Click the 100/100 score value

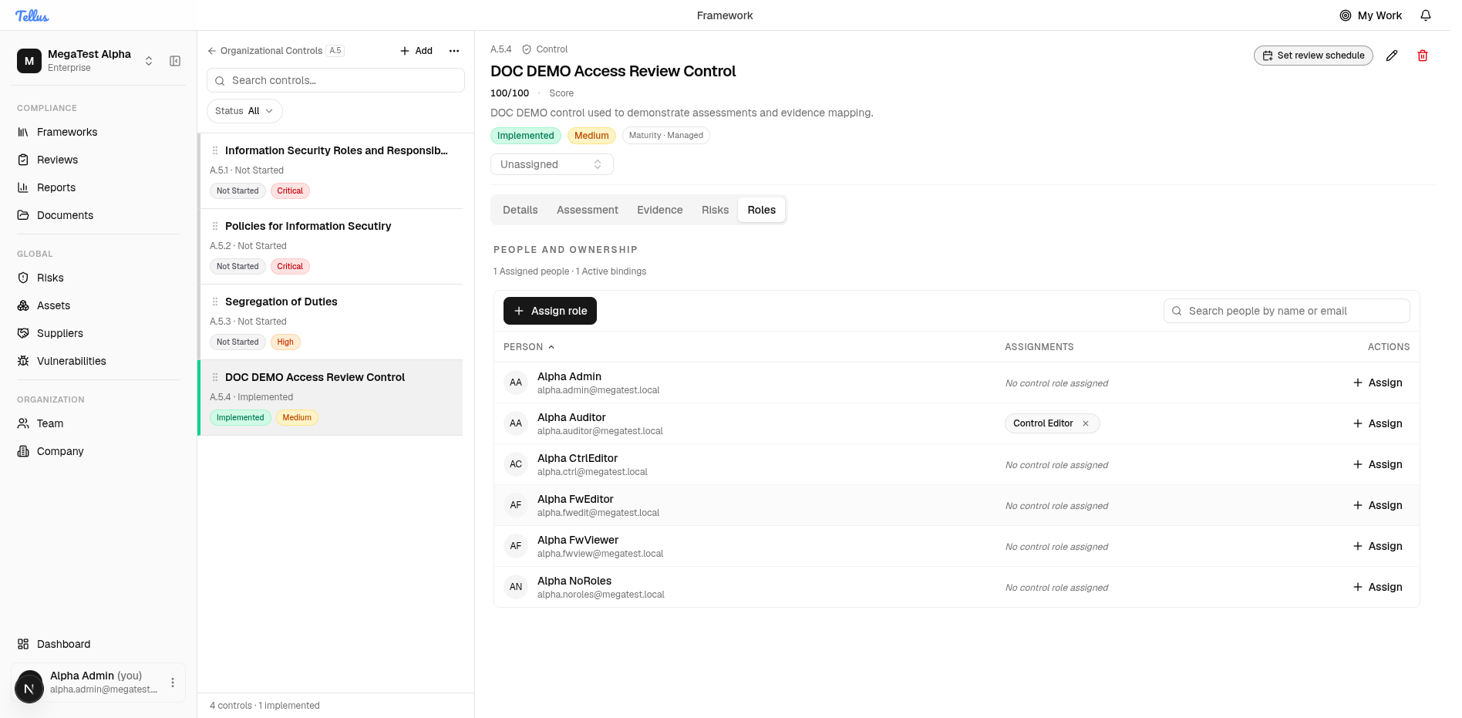point(510,93)
